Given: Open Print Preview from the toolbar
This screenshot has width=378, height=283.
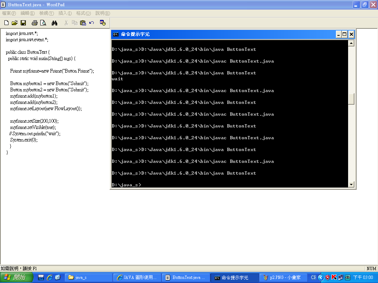Looking at the screenshot, I should point(43,23).
